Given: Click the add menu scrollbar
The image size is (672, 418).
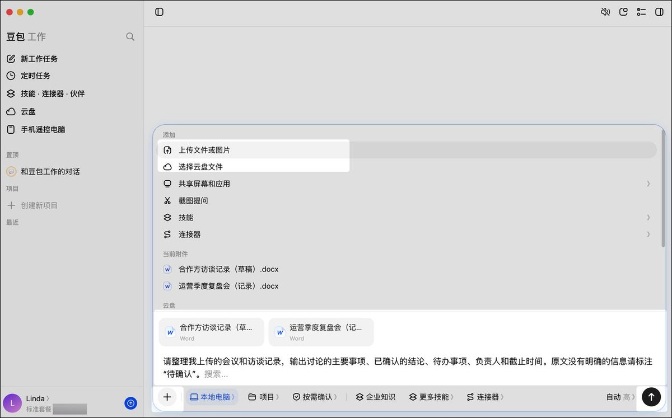Looking at the screenshot, I should coord(664,187).
